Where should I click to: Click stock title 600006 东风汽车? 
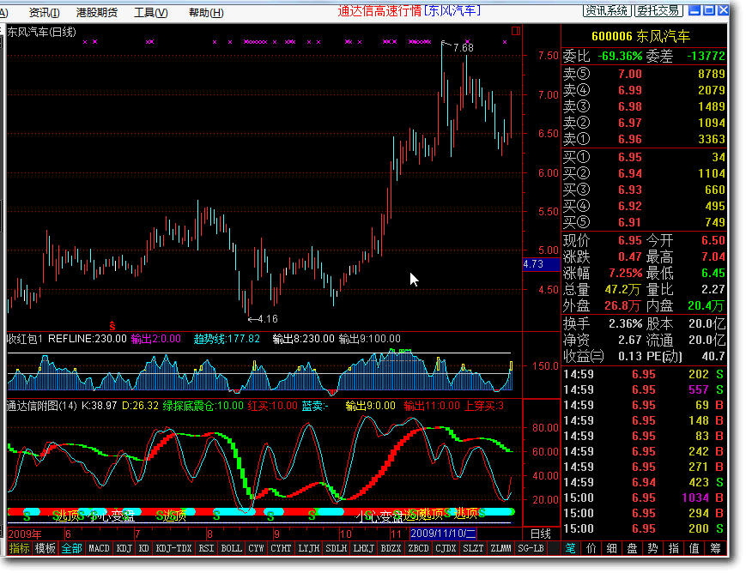(640, 36)
